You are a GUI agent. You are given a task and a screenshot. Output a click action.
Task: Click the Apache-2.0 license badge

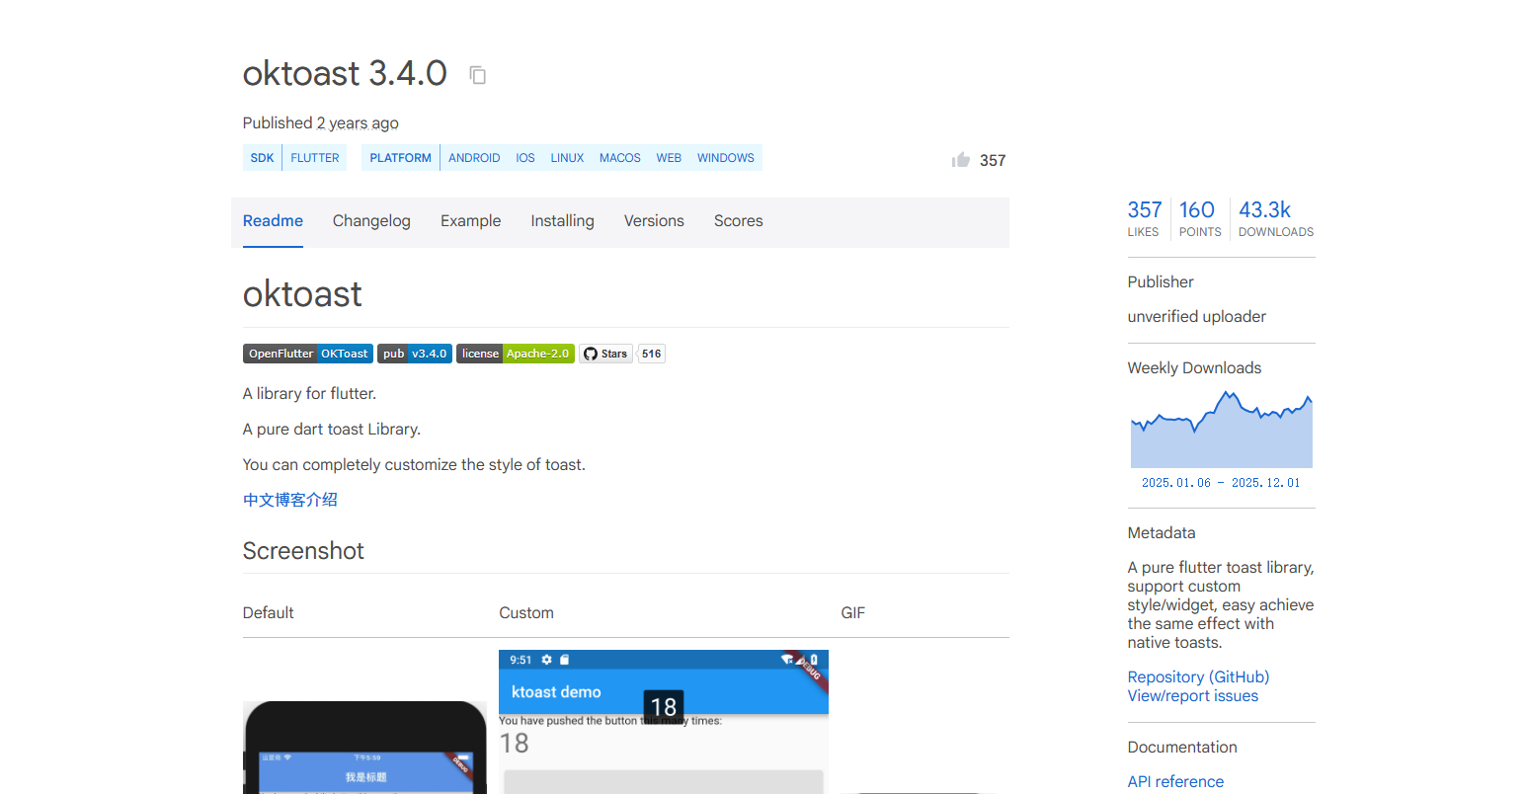click(515, 354)
